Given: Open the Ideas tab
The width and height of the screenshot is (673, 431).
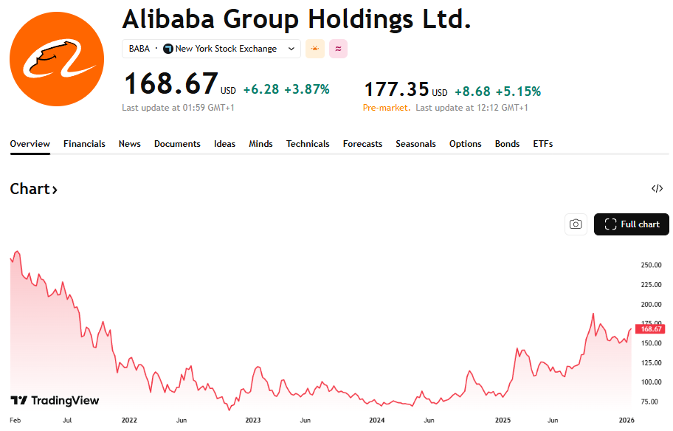Looking at the screenshot, I should (224, 144).
